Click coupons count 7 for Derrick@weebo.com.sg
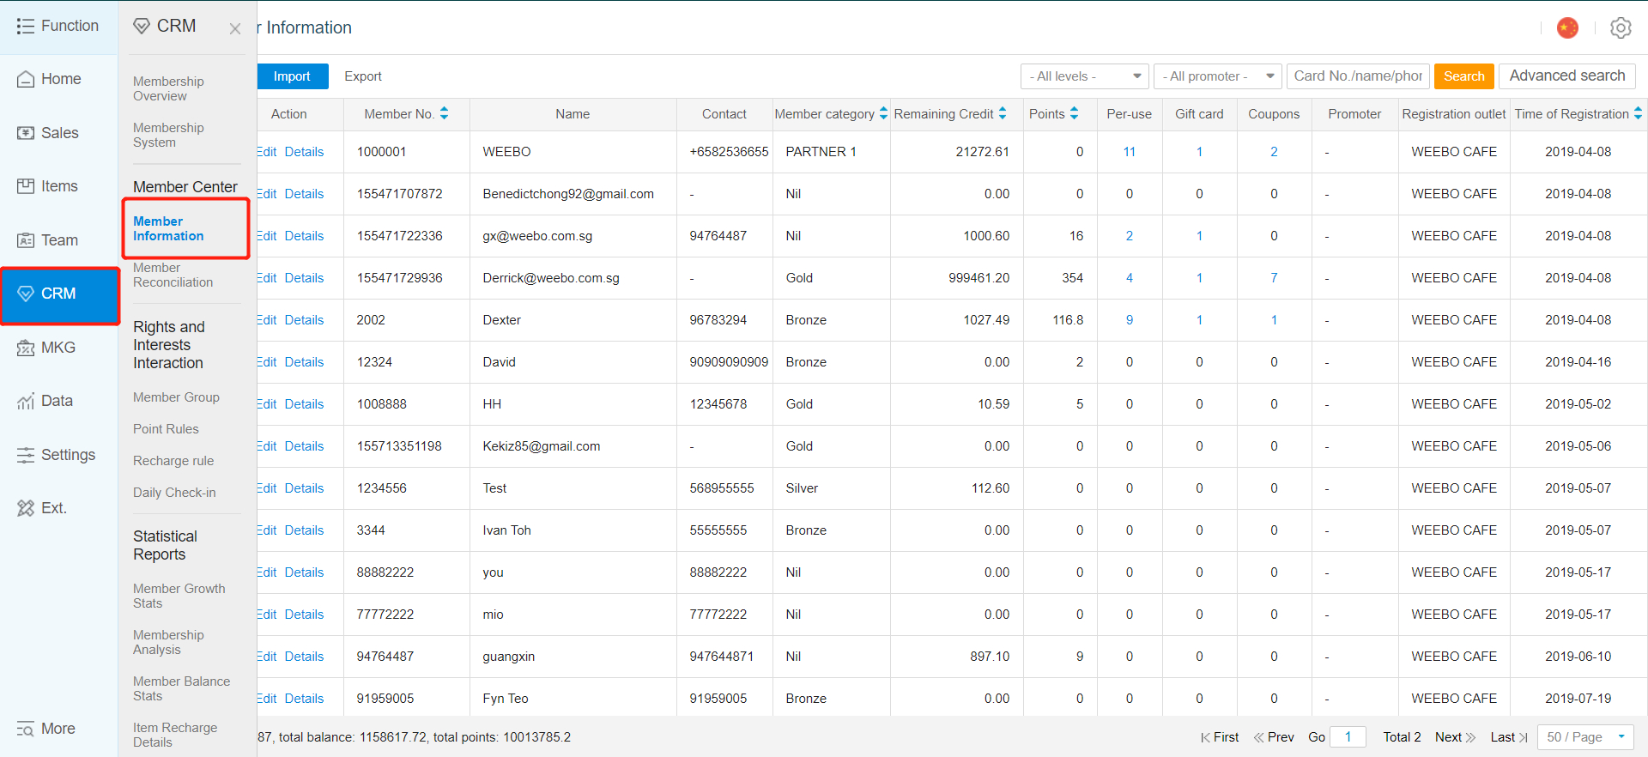 click(1274, 278)
